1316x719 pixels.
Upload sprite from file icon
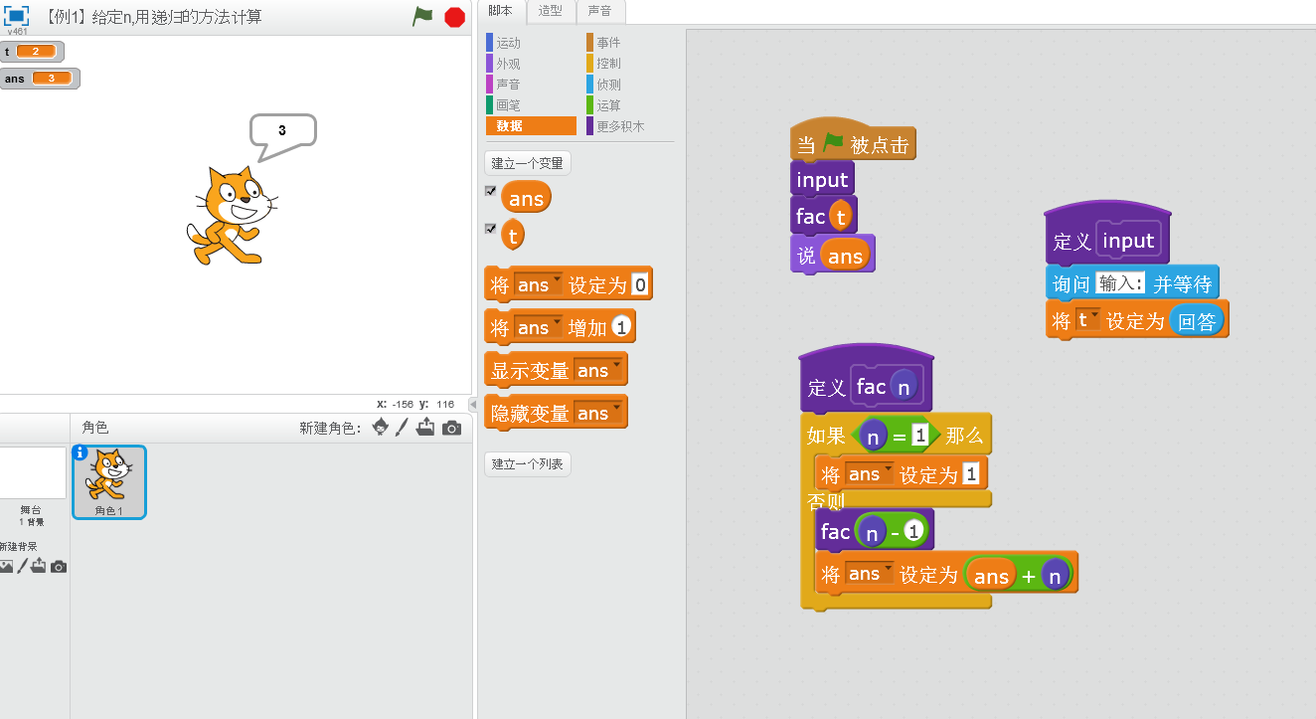point(425,428)
